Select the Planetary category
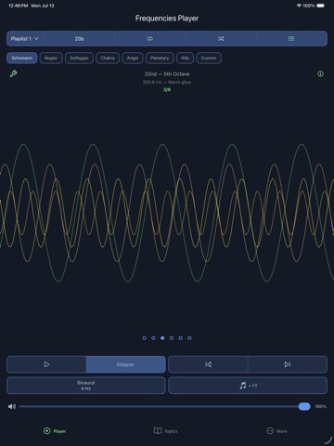334x446 pixels. tap(160, 58)
